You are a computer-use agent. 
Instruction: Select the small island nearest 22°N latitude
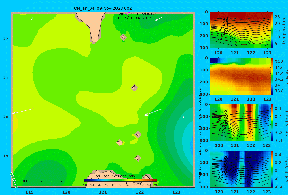coord(123,37)
